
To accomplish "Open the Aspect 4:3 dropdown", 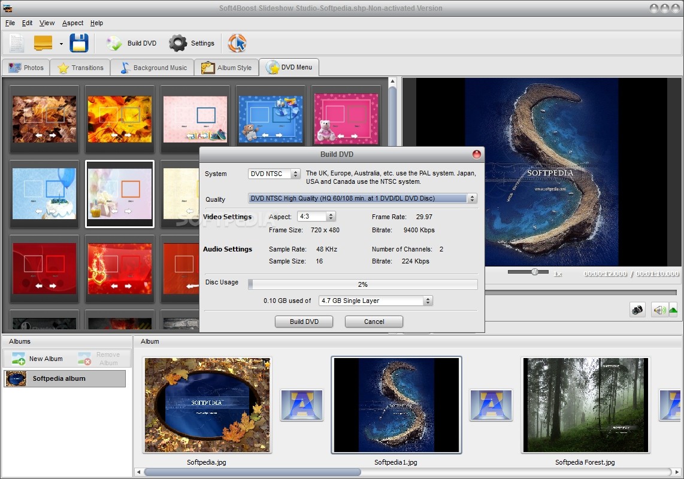I will tap(316, 216).
